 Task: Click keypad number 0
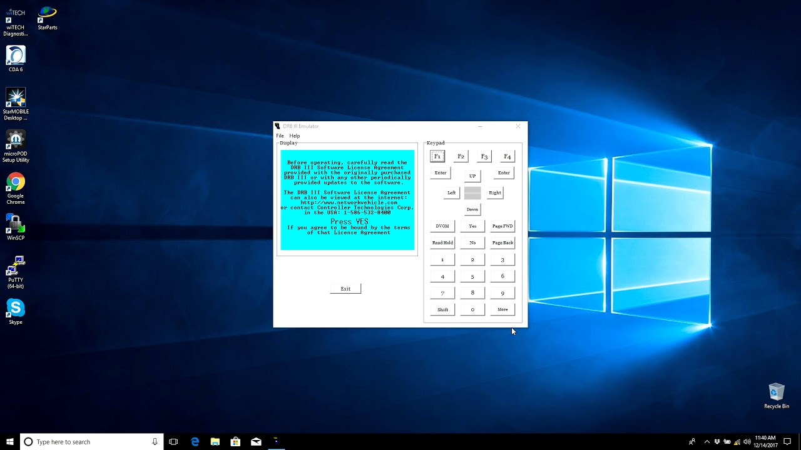(x=472, y=309)
